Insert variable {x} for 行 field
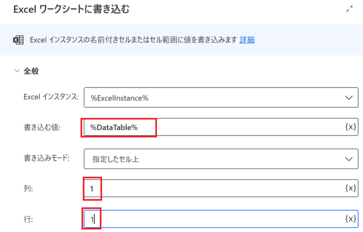This screenshot has height=232, width=363. point(350,218)
